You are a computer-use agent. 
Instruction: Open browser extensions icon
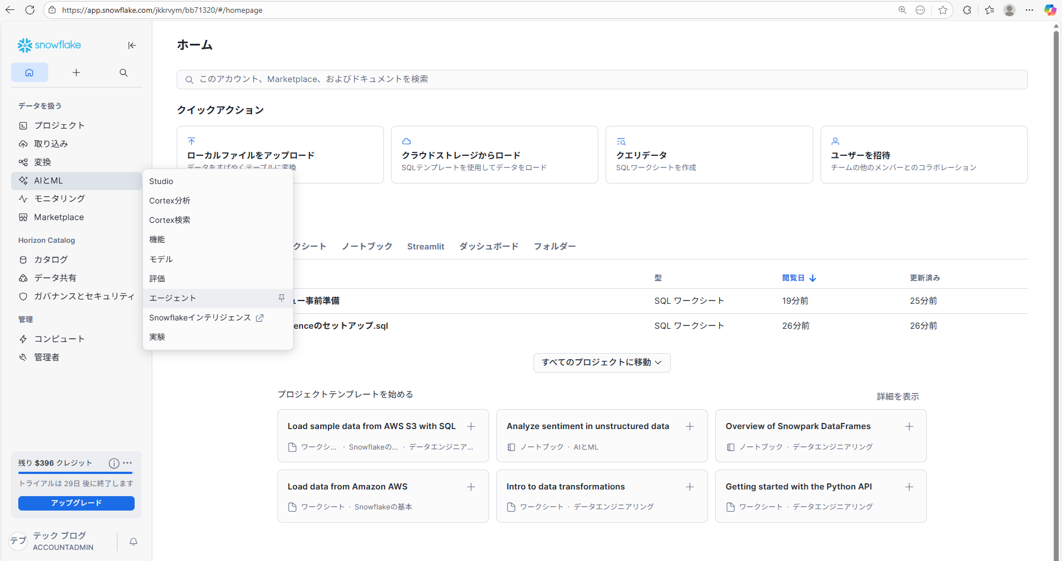(x=967, y=10)
